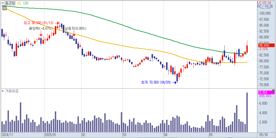Click the 최고 96,500 (01/13) annotation
This screenshot has height=138, width=276.
(x=39, y=23)
